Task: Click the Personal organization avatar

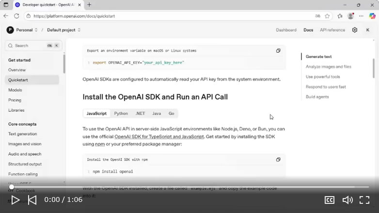Action: [x=10, y=30]
